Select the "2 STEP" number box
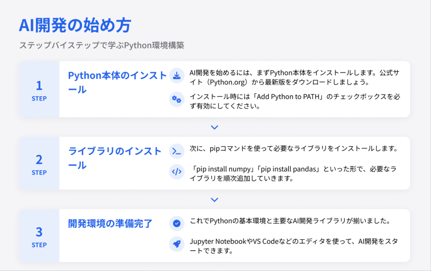 39,163
